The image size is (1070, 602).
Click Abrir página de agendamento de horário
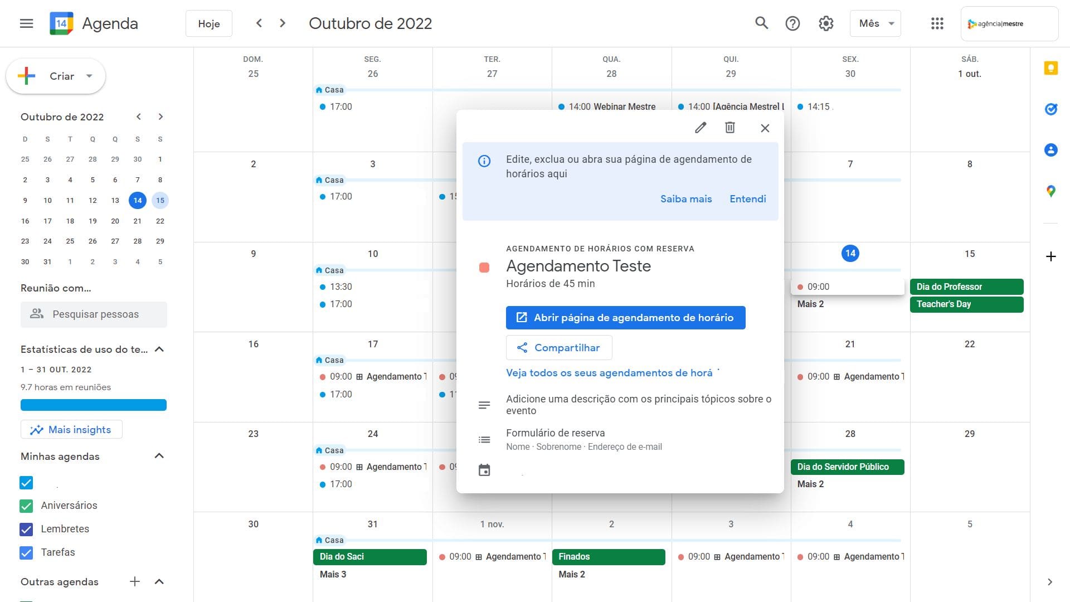[625, 318]
